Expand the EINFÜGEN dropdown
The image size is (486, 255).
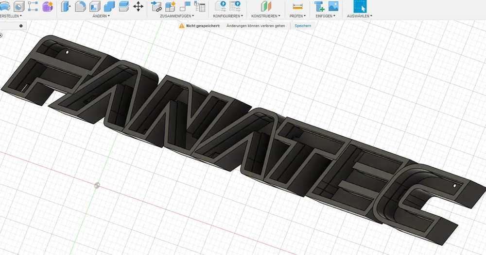tap(326, 16)
